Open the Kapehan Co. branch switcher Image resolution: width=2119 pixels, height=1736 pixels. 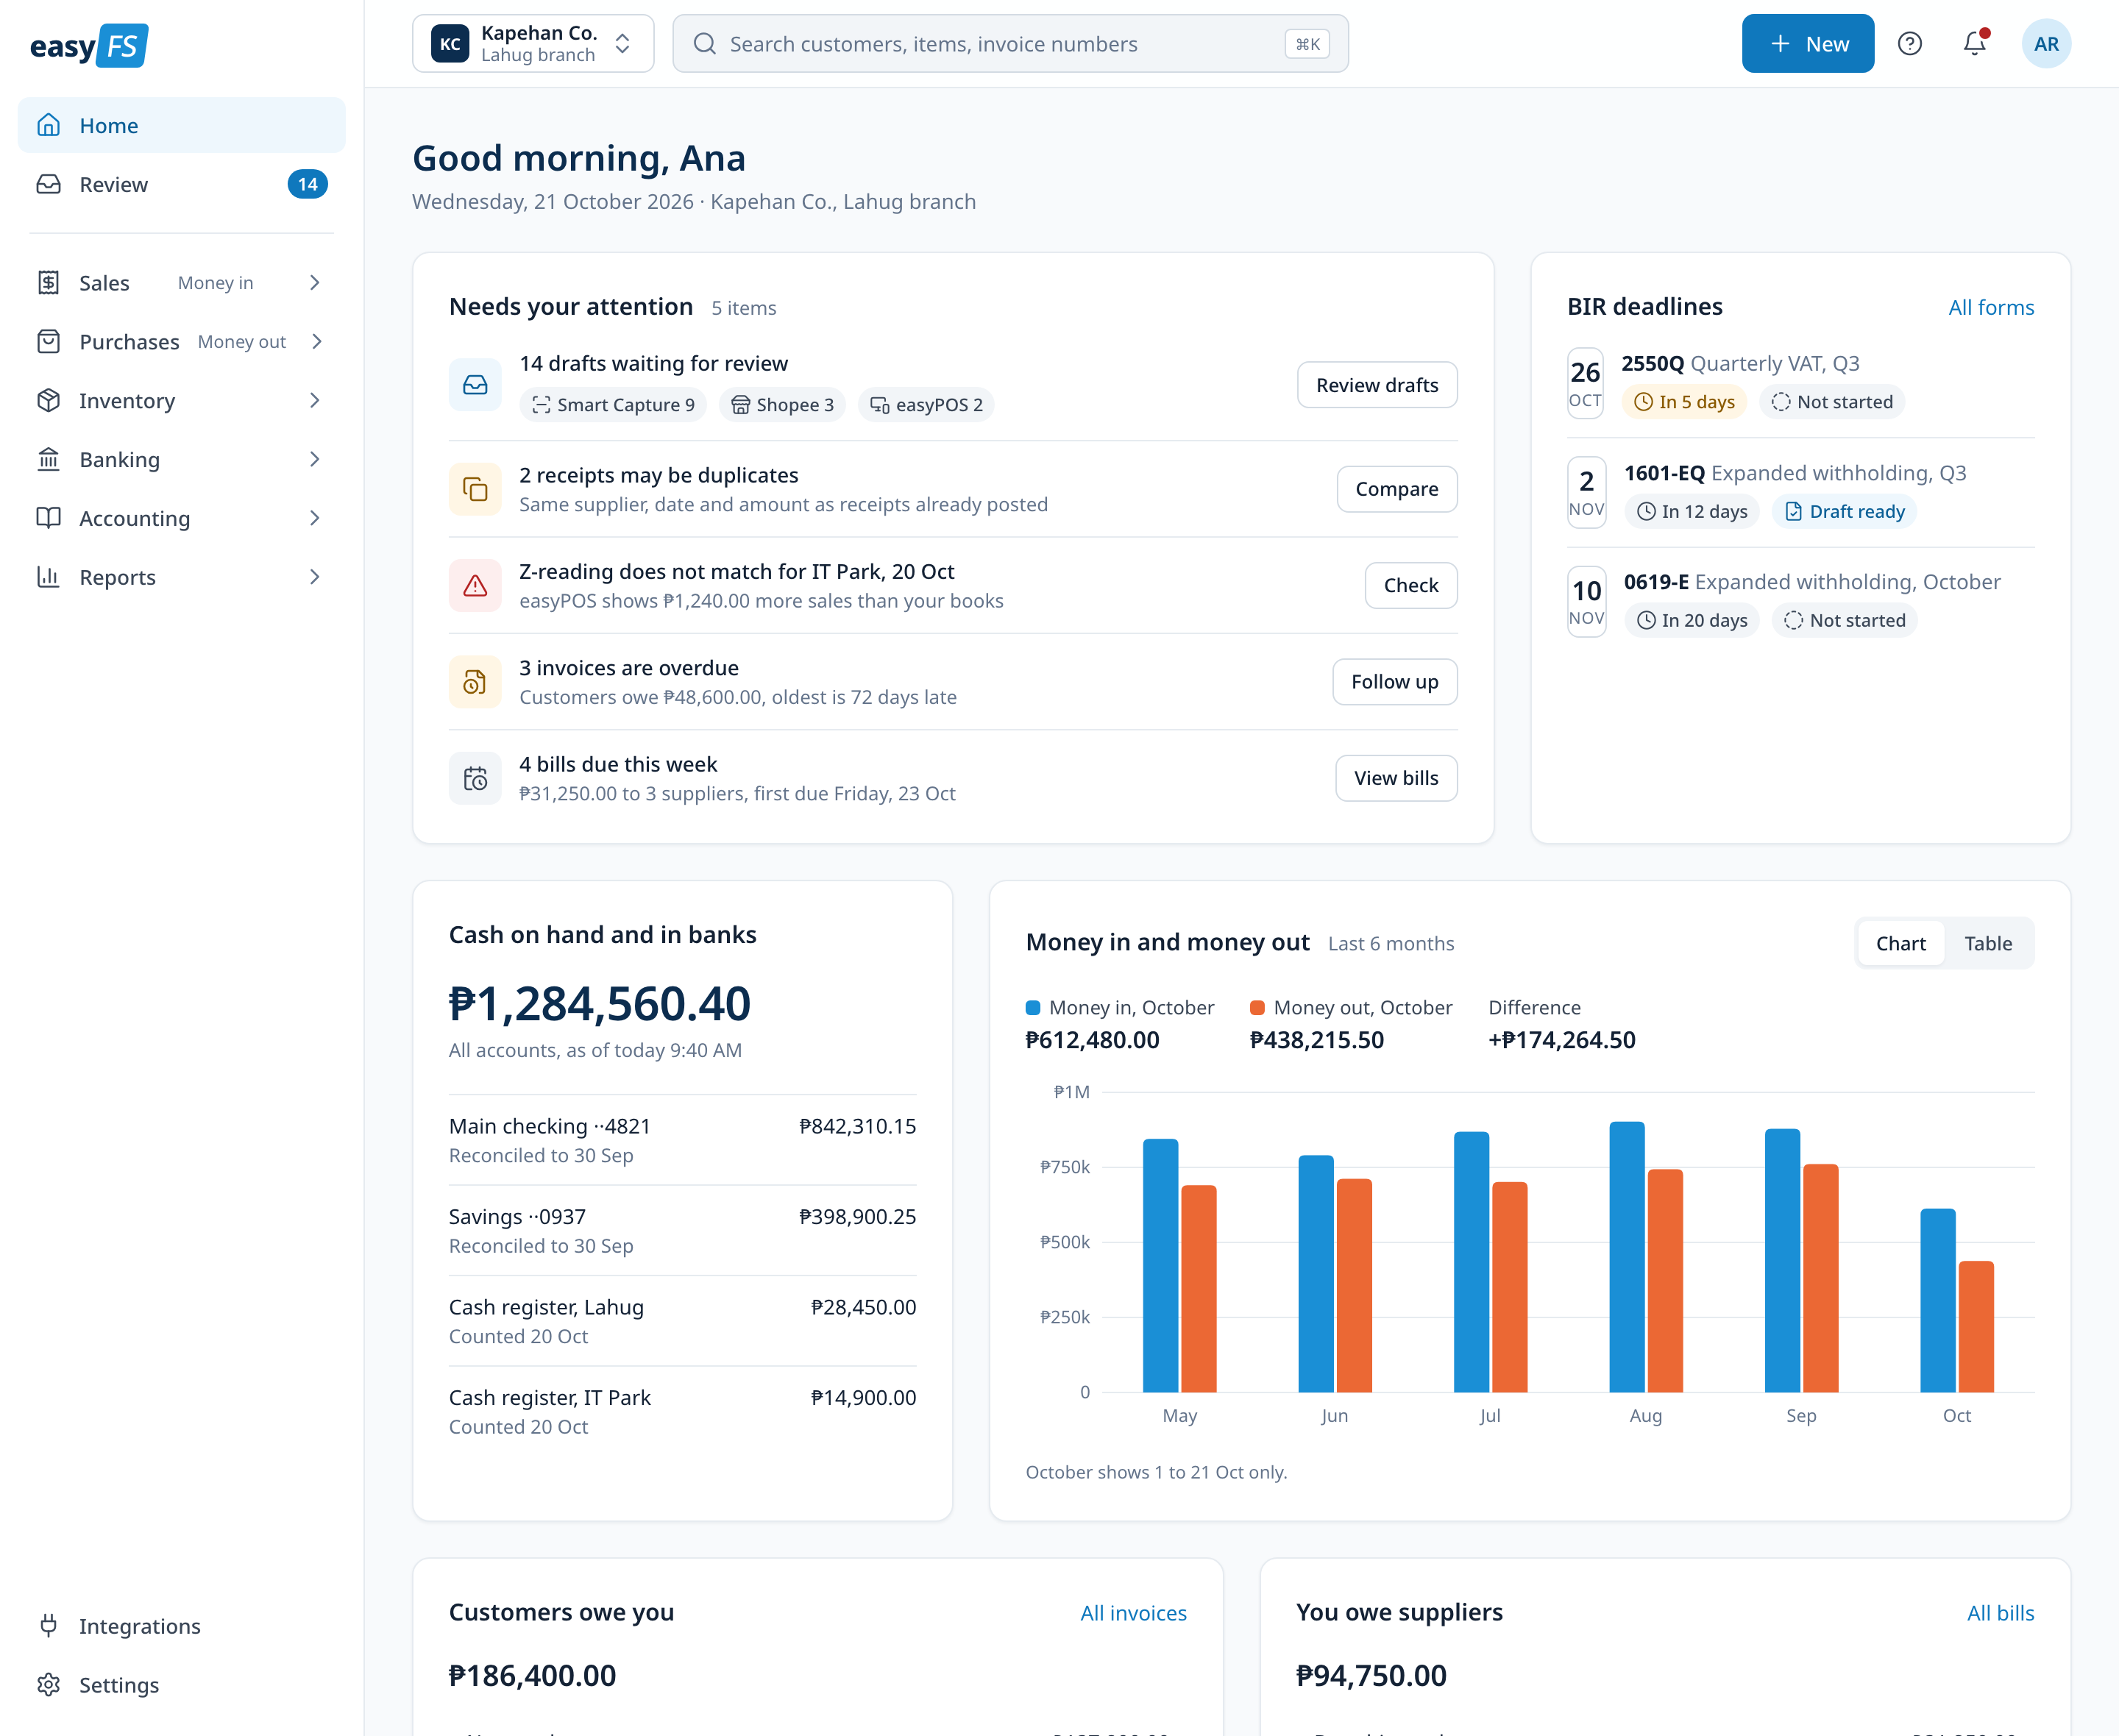click(x=533, y=44)
